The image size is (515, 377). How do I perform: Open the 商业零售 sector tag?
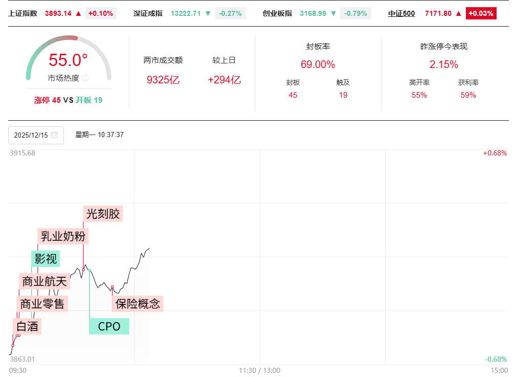[42, 303]
